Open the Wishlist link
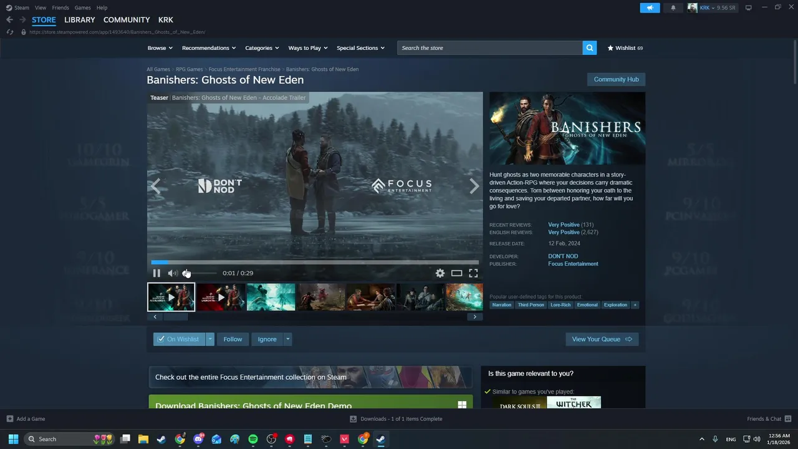Screen dimensions: 798x449 point(625,48)
